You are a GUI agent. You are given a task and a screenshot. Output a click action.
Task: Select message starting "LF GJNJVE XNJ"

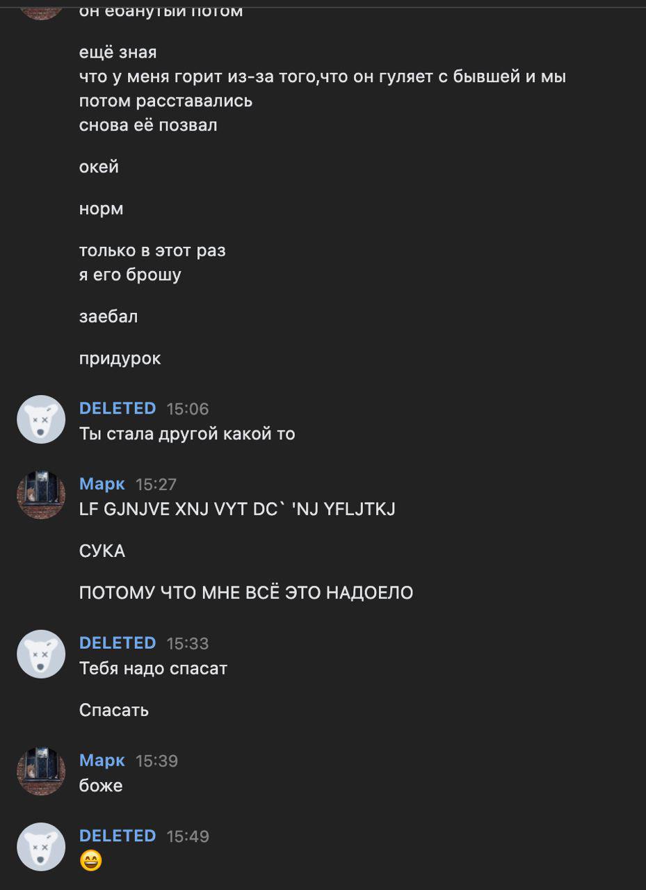tap(237, 510)
